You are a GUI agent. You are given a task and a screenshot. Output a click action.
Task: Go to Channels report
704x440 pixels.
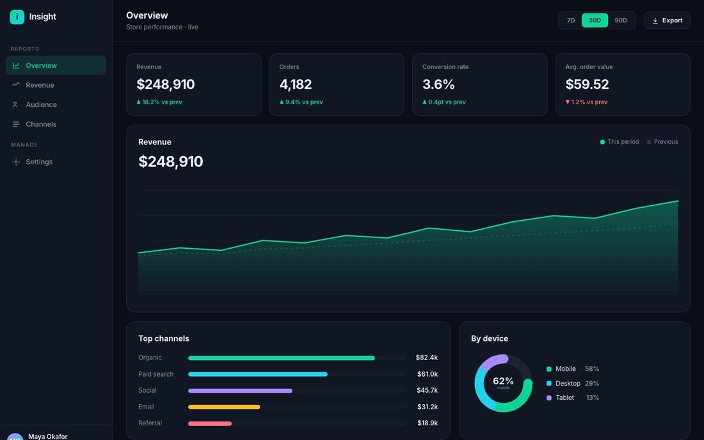click(x=56, y=124)
